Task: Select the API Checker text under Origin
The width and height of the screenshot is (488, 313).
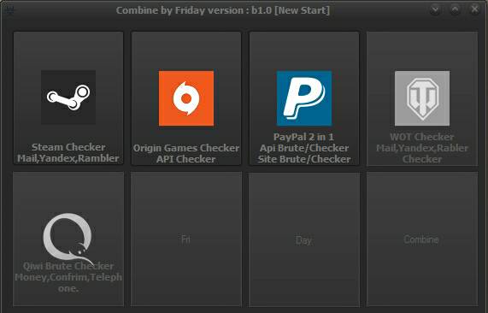Action: (186, 159)
